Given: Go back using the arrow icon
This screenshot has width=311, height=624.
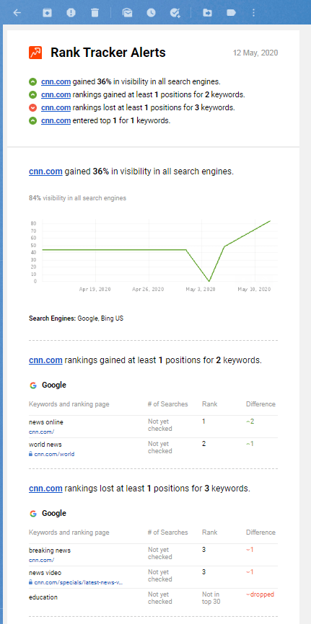Looking at the screenshot, I should (x=17, y=13).
